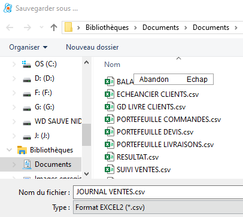Open the recent locations dropdown chevron

tap(41, 27)
